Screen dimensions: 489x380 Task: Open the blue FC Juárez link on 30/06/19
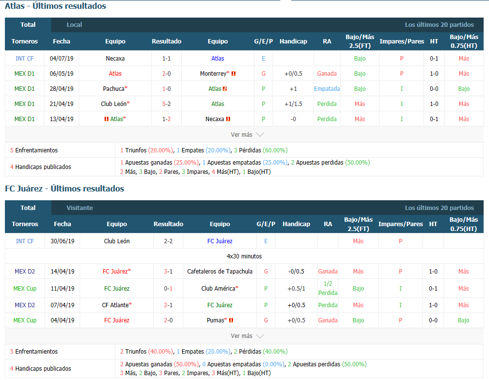coord(220,241)
